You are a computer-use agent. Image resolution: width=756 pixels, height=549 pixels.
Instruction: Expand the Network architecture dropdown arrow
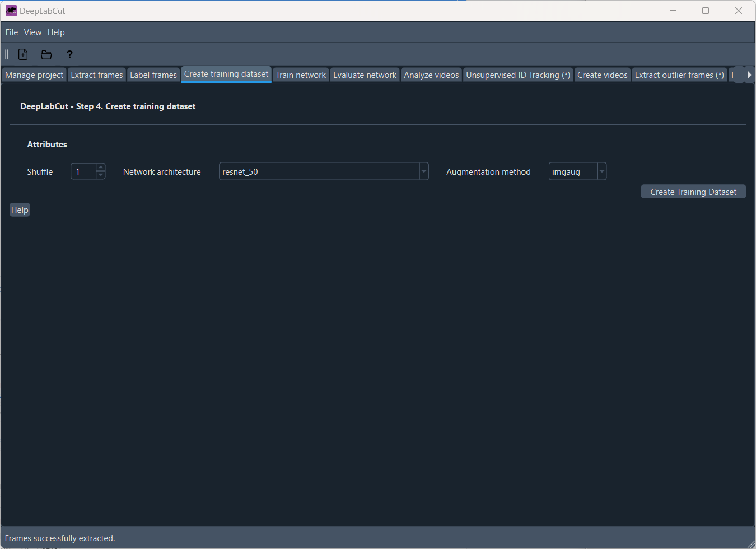pyautogui.click(x=424, y=171)
